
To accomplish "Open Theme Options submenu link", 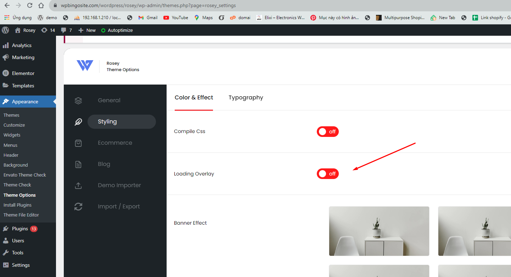I will (19, 195).
